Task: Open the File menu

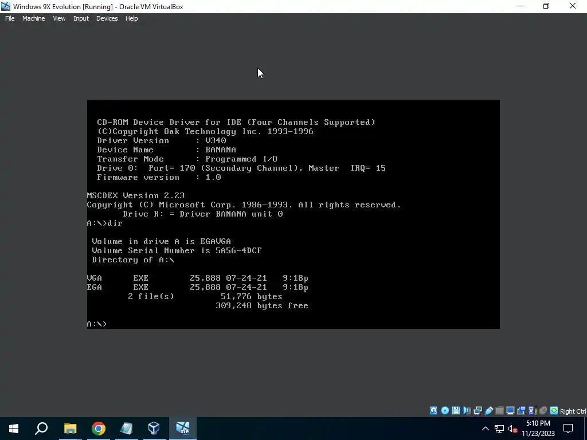Action: point(10,18)
